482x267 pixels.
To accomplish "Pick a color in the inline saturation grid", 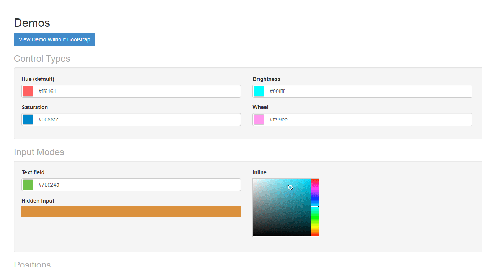I will 282,208.
